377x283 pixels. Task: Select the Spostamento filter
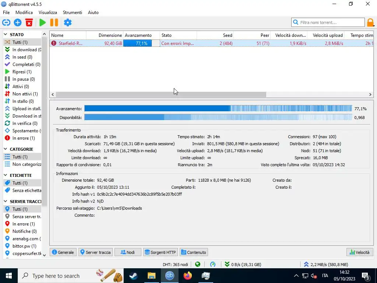point(23,131)
